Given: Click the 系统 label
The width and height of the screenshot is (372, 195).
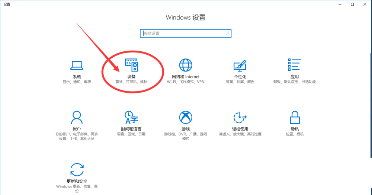Looking at the screenshot, I should coord(77,77).
